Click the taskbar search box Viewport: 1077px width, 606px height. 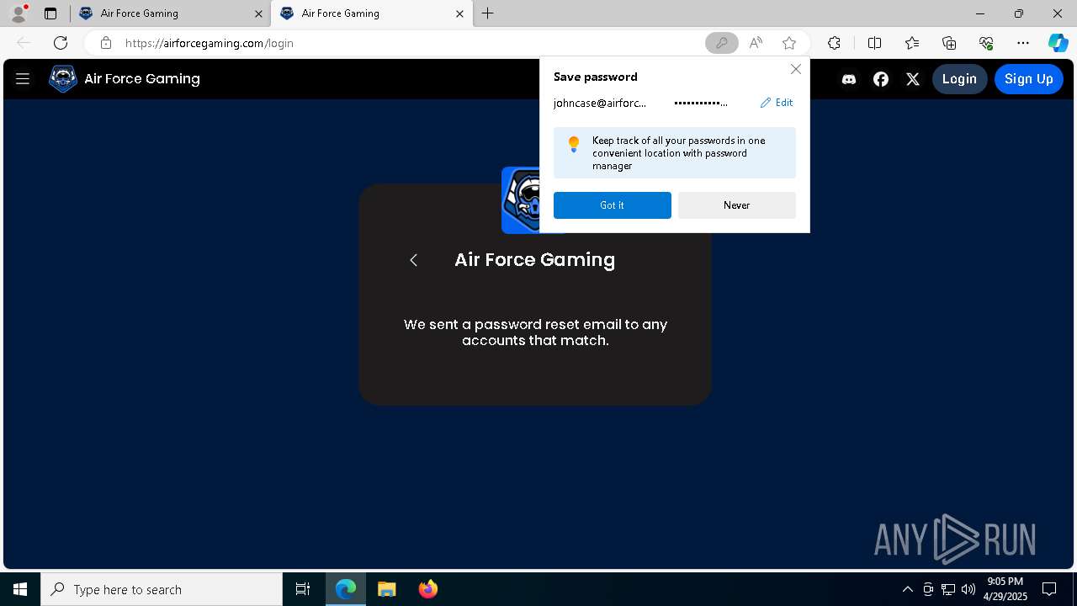162,589
